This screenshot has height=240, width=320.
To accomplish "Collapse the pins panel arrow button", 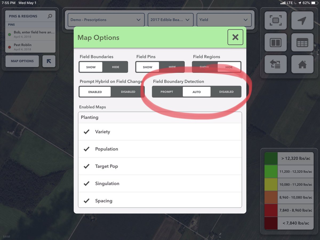I will (x=49, y=61).
